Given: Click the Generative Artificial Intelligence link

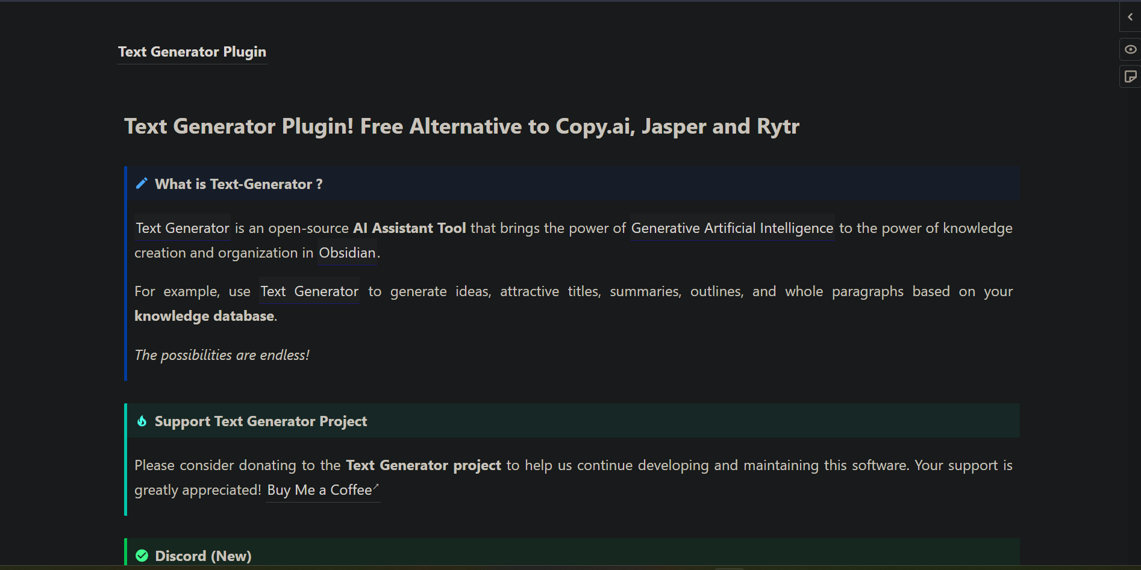Looking at the screenshot, I should [732, 228].
